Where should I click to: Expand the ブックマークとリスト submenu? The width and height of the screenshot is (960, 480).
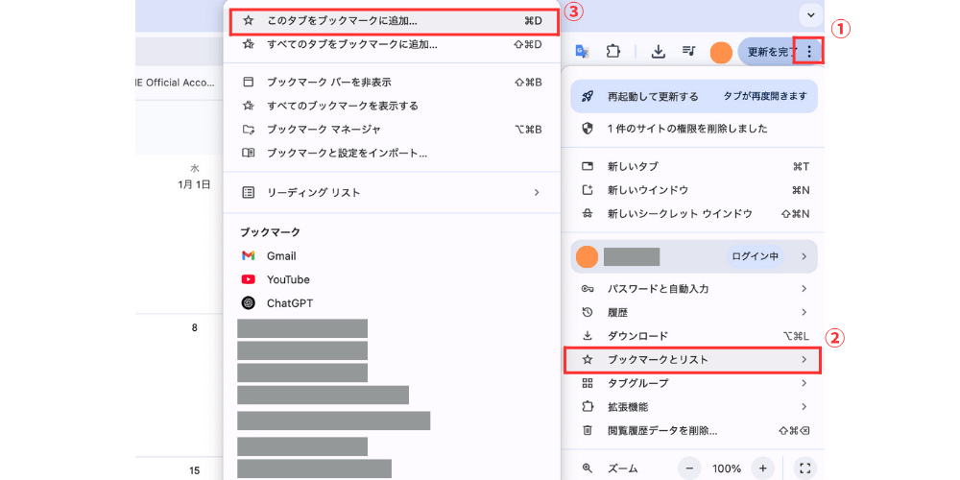click(691, 360)
